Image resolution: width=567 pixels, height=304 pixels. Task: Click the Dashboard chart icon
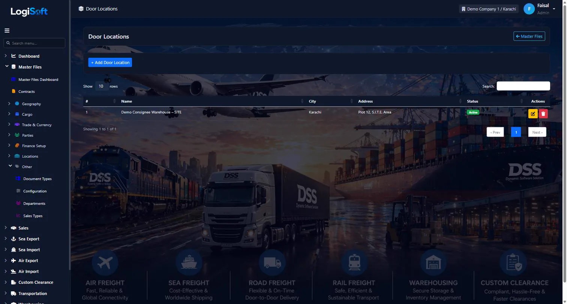tap(13, 56)
